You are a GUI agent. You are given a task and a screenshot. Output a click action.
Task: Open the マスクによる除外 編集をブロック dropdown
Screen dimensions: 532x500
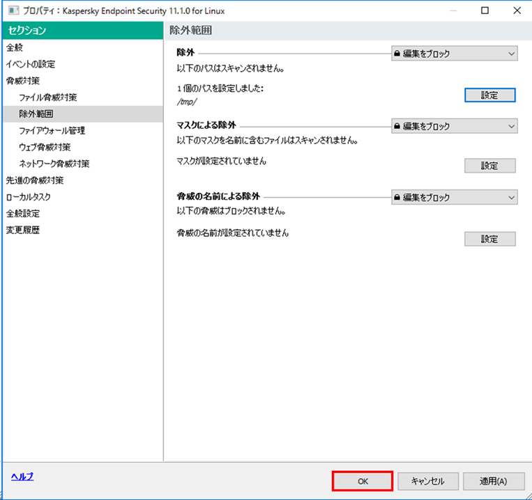coord(455,126)
